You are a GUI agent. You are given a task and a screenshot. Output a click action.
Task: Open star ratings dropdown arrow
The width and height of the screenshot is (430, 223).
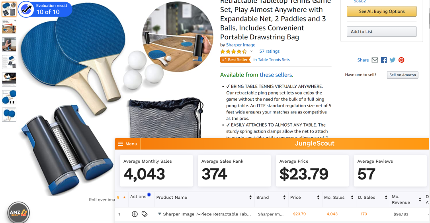(x=251, y=52)
